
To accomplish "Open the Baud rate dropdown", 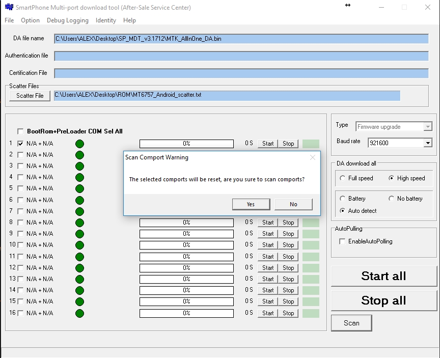I will (428, 143).
